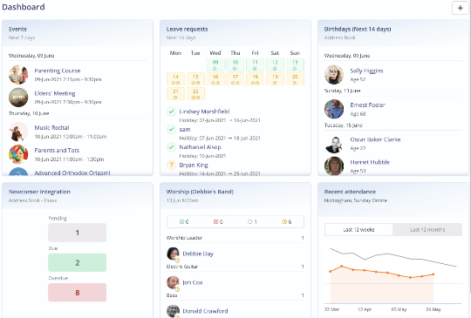Screen dimensions: 471x318
Task: Select calendar day 09 in Leave requests
Action: click(215, 64)
